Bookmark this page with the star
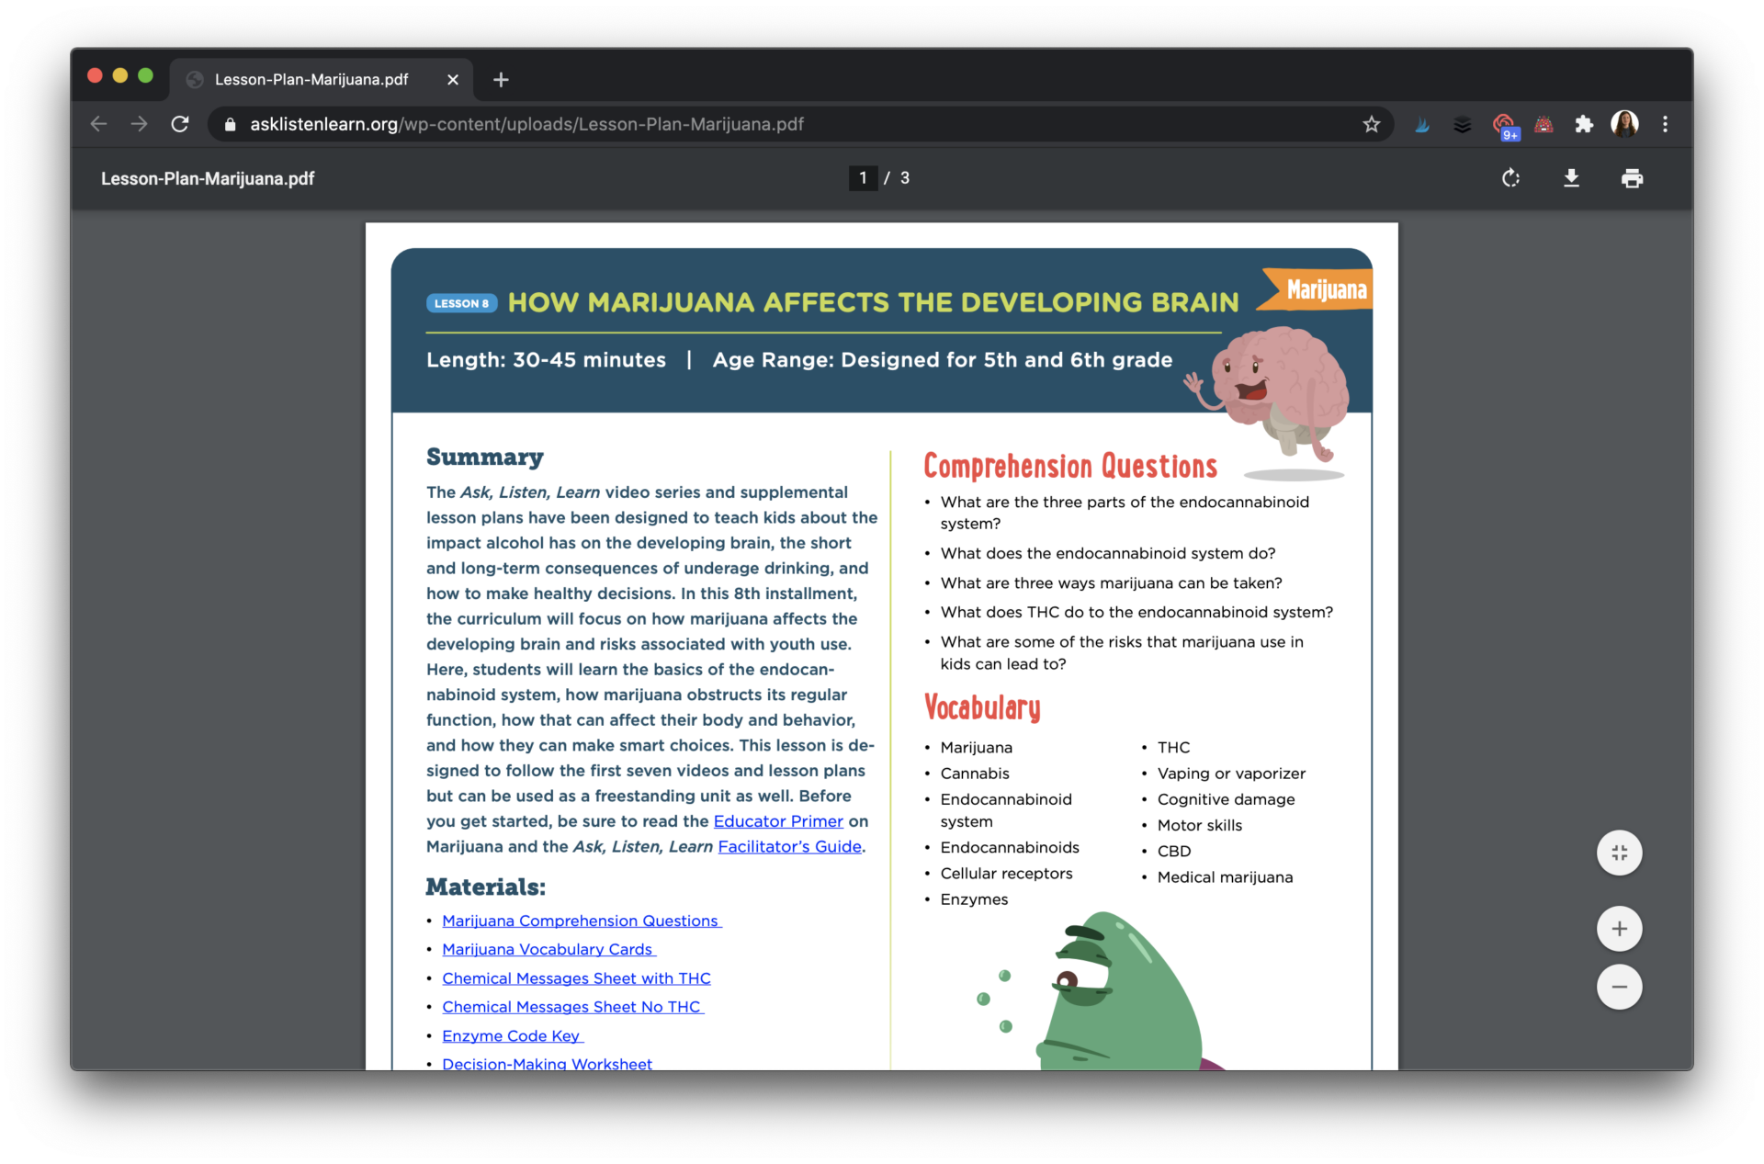This screenshot has height=1164, width=1764. 1371,124
